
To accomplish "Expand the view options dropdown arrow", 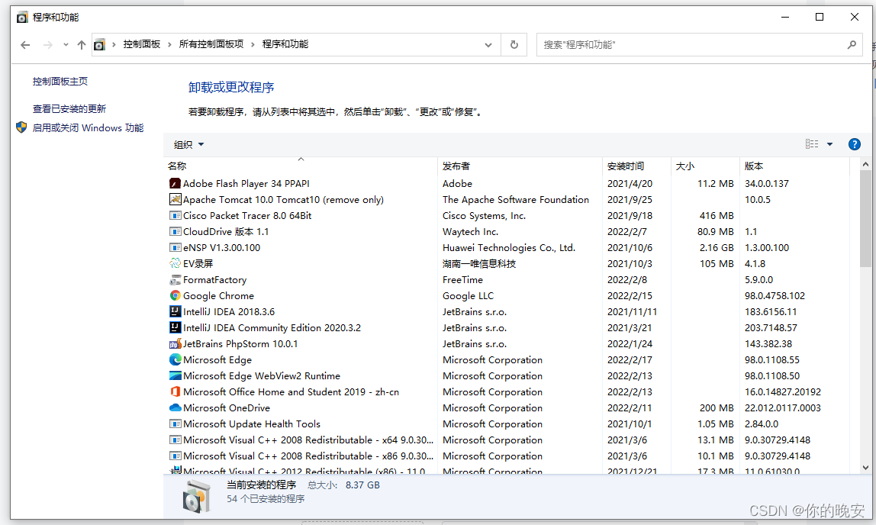I will tap(829, 144).
